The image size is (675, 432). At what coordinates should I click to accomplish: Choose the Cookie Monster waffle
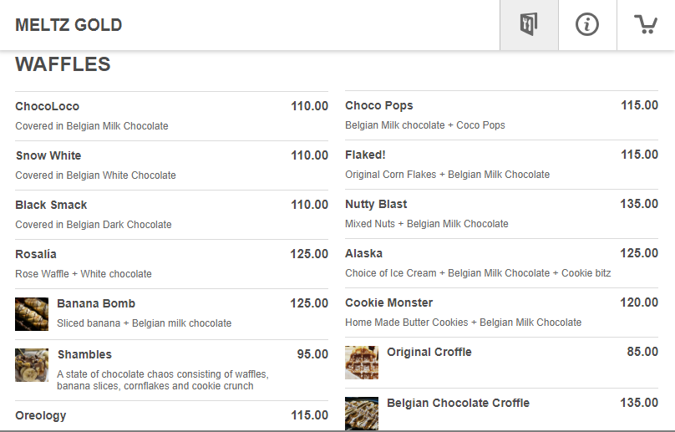(389, 302)
